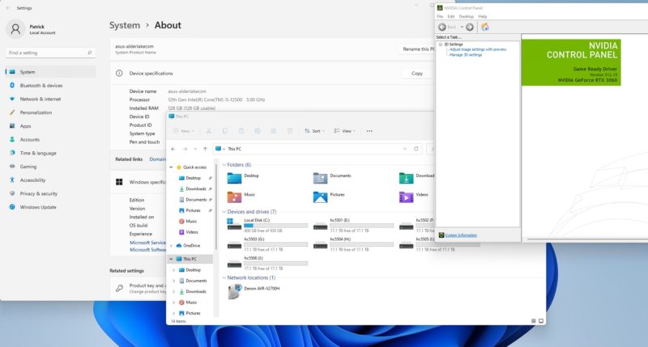Open the Music folder in Folders group
Image resolution: width=648 pixels, height=347 pixels.
[x=241, y=197]
